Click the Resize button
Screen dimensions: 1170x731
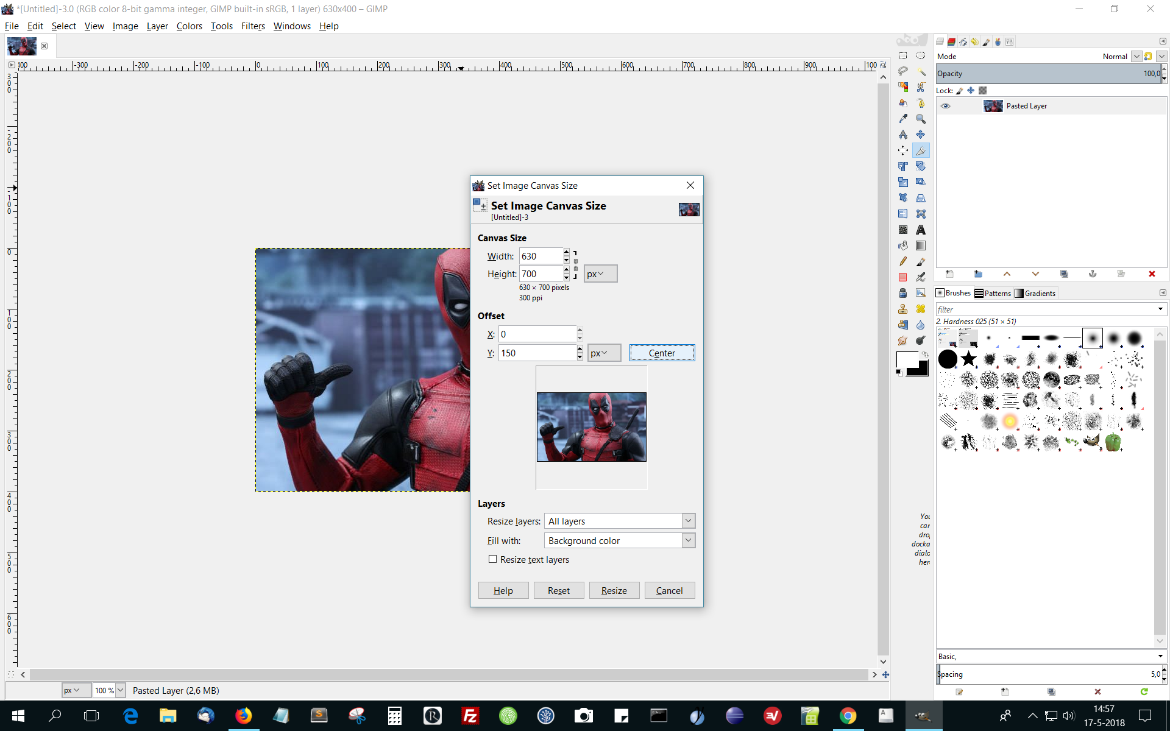(614, 590)
